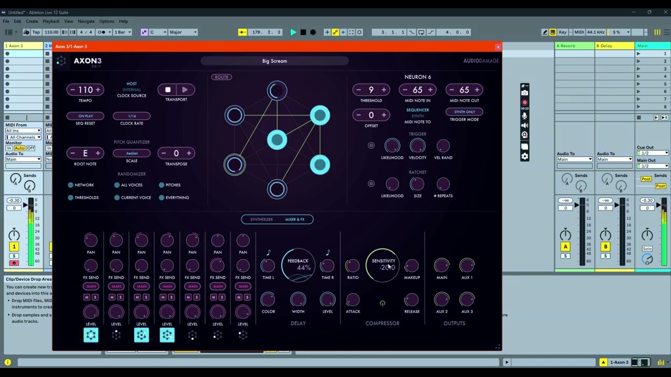
Task: Open the screen recorder settings gear
Action: click(525, 156)
